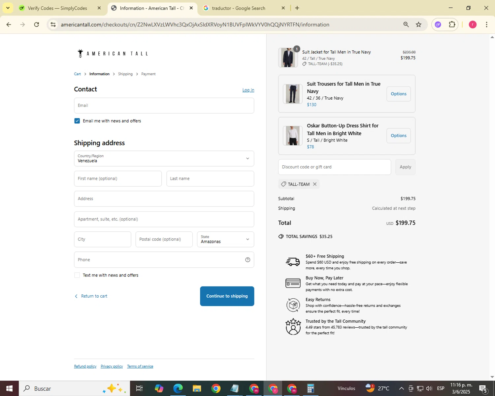
Task: Click the Suit Jacket product thumbnail
Action: tap(288, 57)
